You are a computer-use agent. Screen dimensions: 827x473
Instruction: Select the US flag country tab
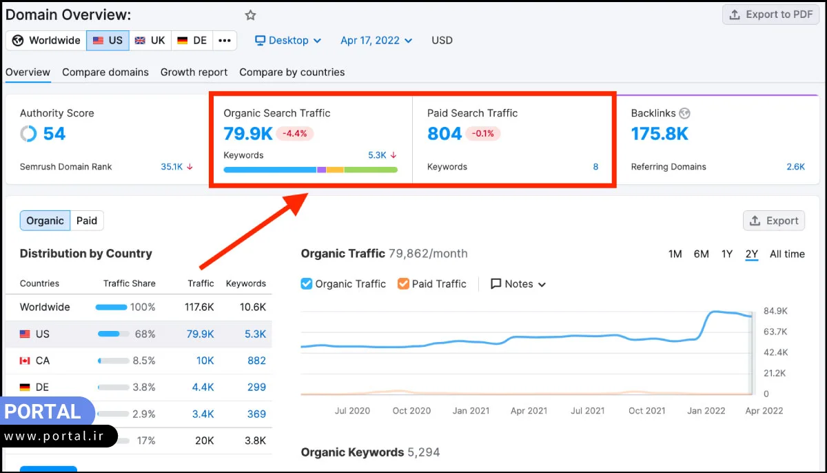(108, 40)
